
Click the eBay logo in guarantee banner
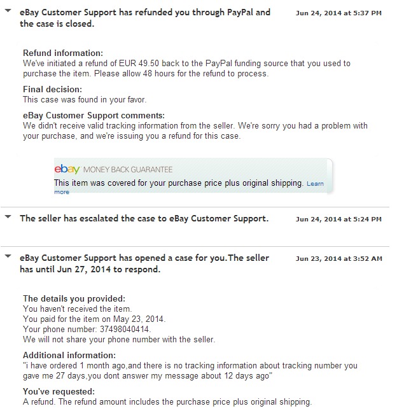pyautogui.click(x=67, y=169)
